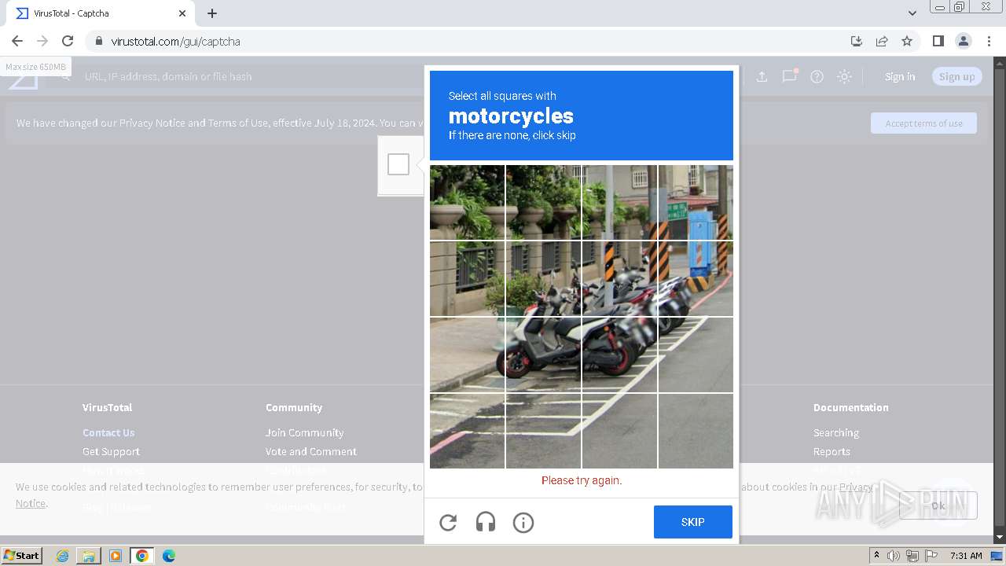The width and height of the screenshot is (1006, 566).
Task: Click the system clock showing 7:31 AM
Action: pyautogui.click(x=966, y=556)
